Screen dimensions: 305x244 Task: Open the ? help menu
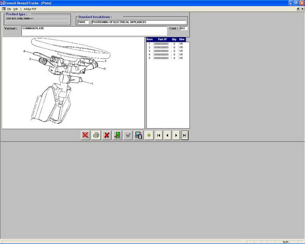coord(21,9)
